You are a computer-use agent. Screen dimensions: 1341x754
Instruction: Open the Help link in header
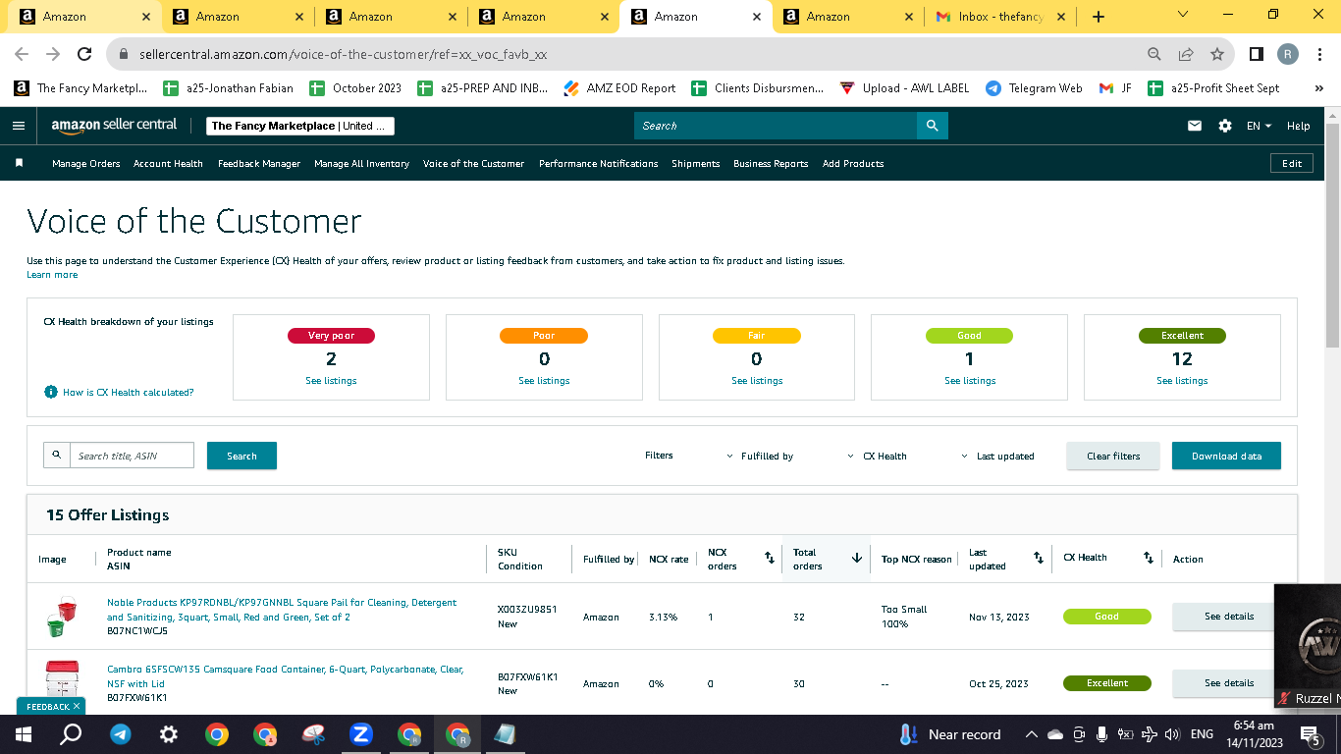(1298, 126)
